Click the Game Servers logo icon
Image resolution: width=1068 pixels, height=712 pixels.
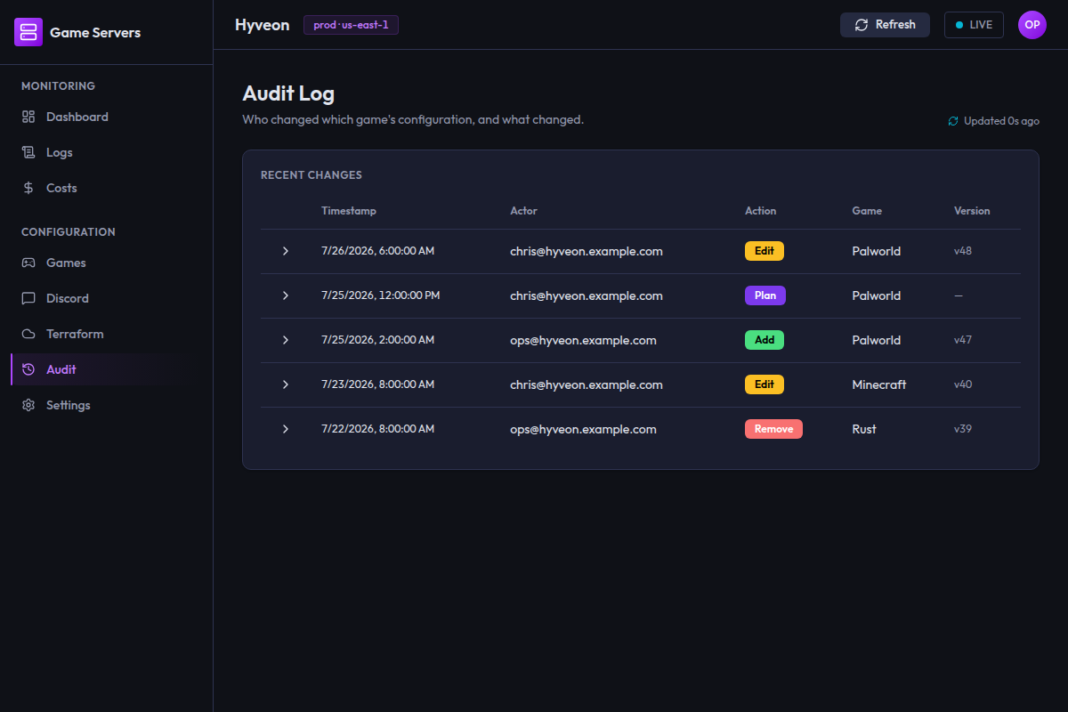click(x=28, y=32)
